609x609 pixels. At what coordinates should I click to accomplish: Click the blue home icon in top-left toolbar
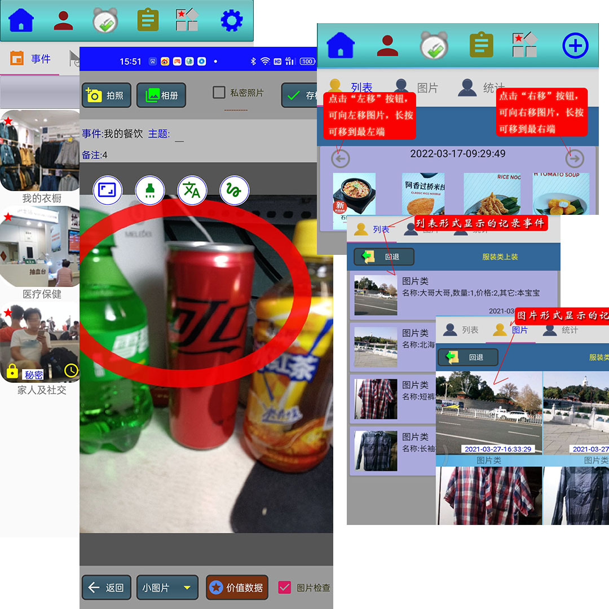21,21
